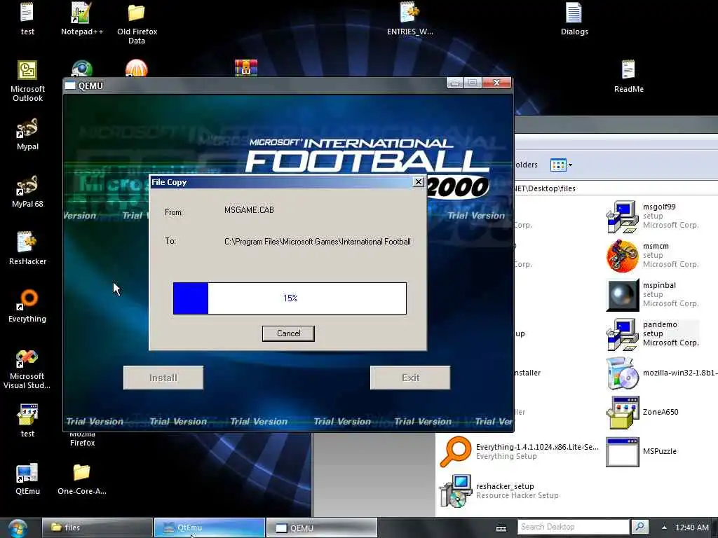Image resolution: width=718 pixels, height=538 pixels.
Task: Click the Search Desktop input field
Action: (574, 527)
